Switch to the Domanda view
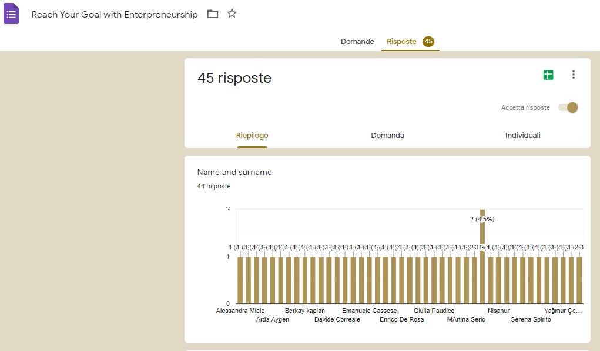 pos(387,136)
